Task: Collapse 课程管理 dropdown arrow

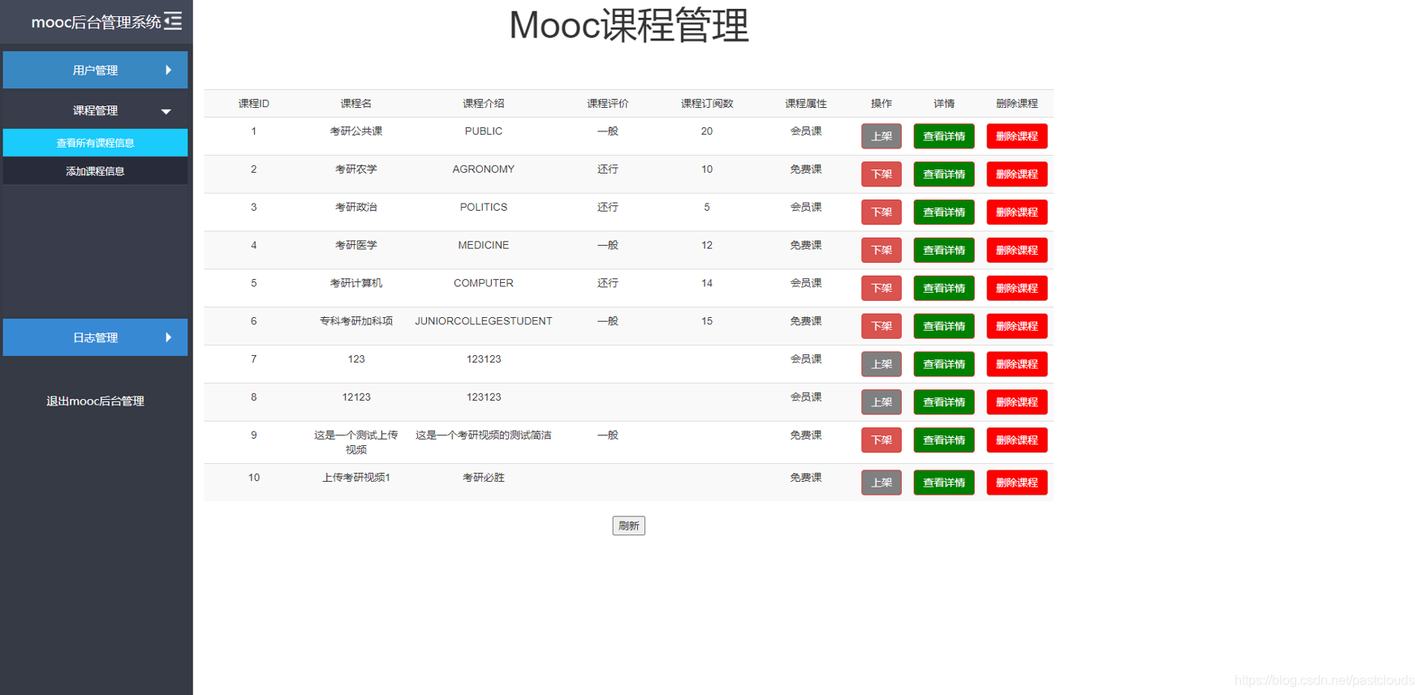Action: pyautogui.click(x=166, y=111)
